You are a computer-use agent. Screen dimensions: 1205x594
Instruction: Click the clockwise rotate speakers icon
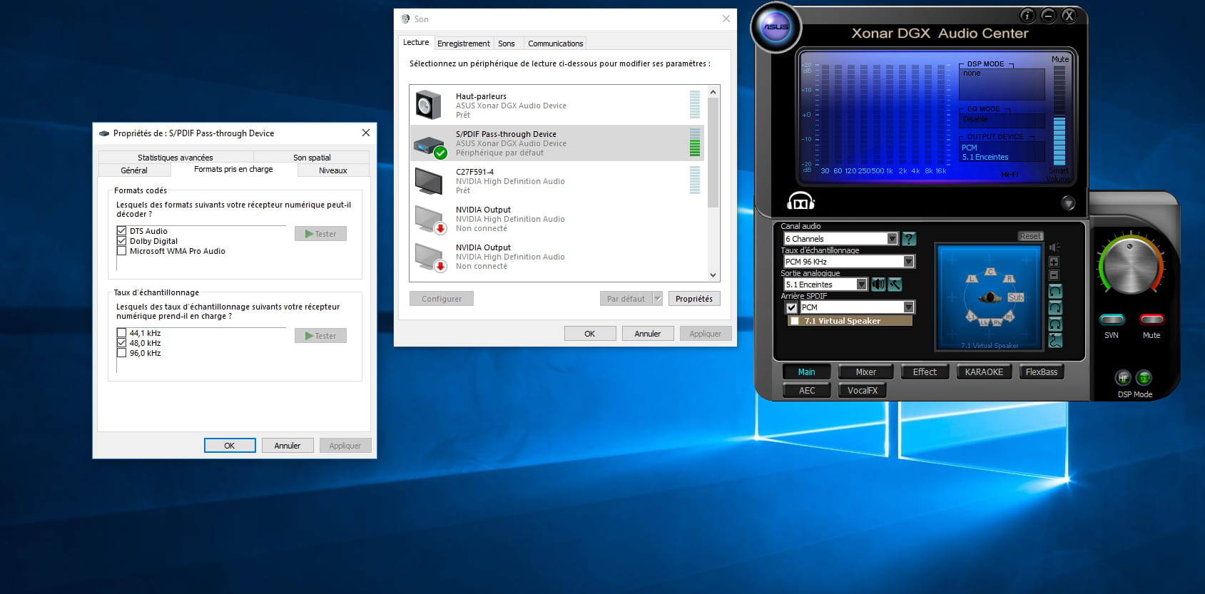tap(1055, 308)
